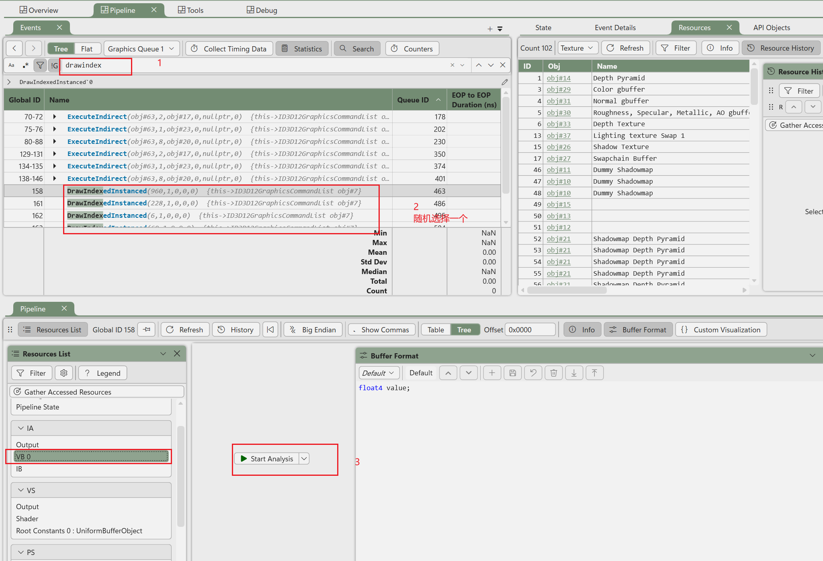The height and width of the screenshot is (561, 823).
Task: Open the Debug tab
Action: (x=262, y=10)
